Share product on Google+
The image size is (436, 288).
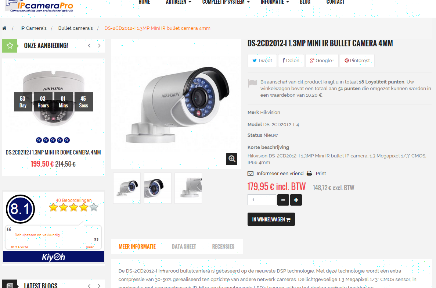(x=322, y=60)
